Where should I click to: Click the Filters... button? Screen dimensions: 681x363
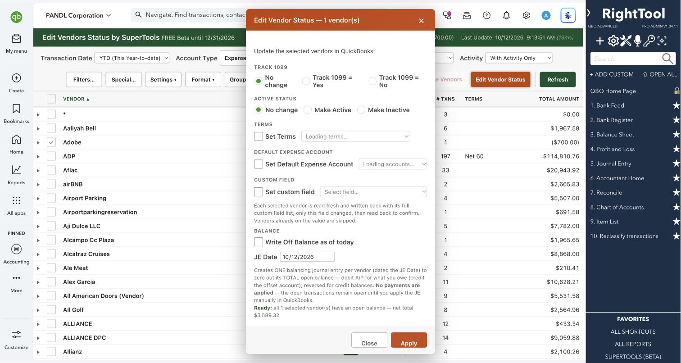[x=84, y=79]
